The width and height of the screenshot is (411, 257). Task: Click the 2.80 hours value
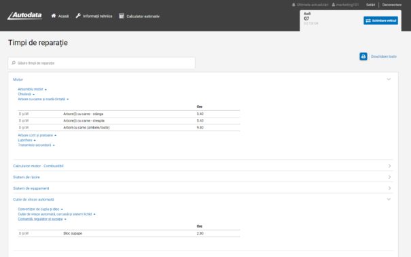[200, 233]
